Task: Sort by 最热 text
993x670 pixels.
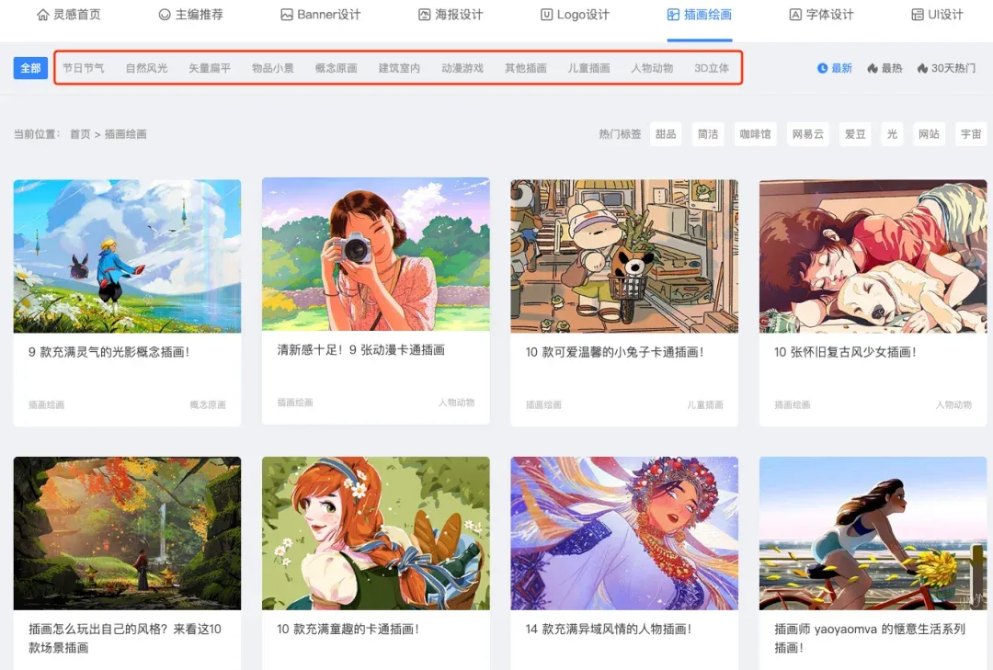Action: [x=892, y=68]
